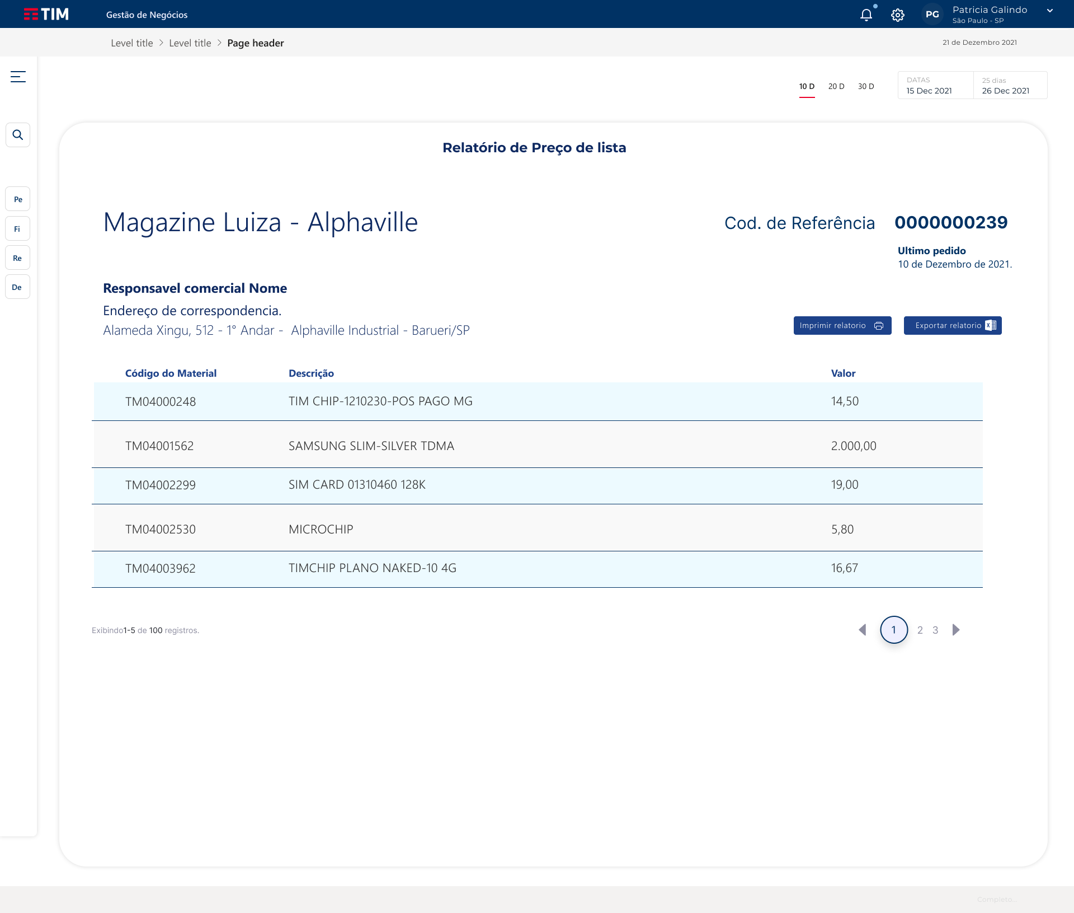Sort by Código do Material column
This screenshot has height=913, width=1074.
click(171, 373)
